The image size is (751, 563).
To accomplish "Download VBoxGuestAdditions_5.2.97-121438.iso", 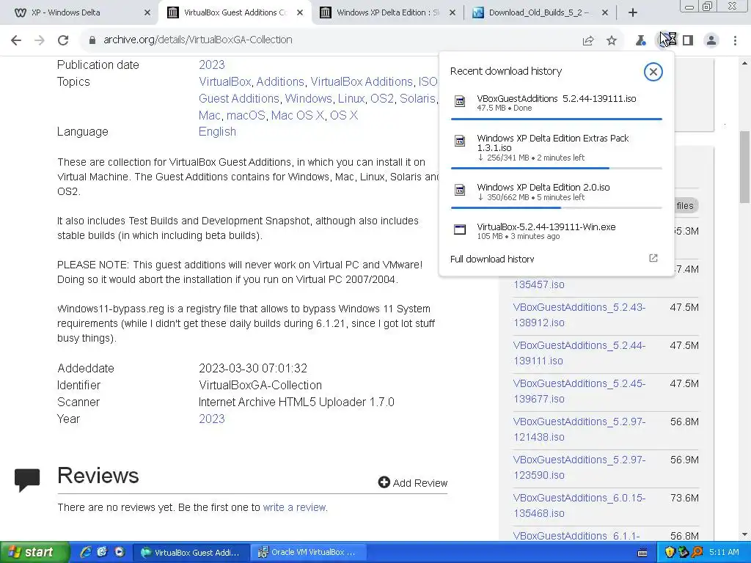I will pyautogui.click(x=579, y=430).
